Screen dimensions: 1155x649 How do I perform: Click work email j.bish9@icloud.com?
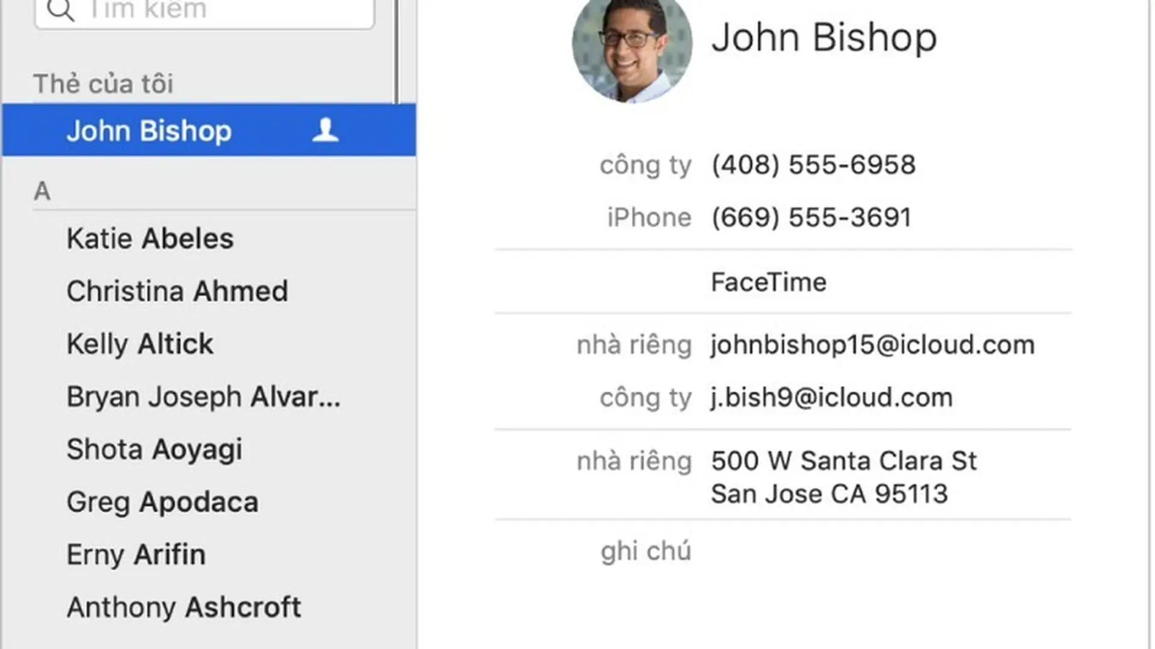click(831, 398)
